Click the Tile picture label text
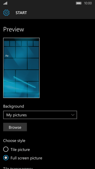The width and height of the screenshot is (95, 169). tap(20, 150)
